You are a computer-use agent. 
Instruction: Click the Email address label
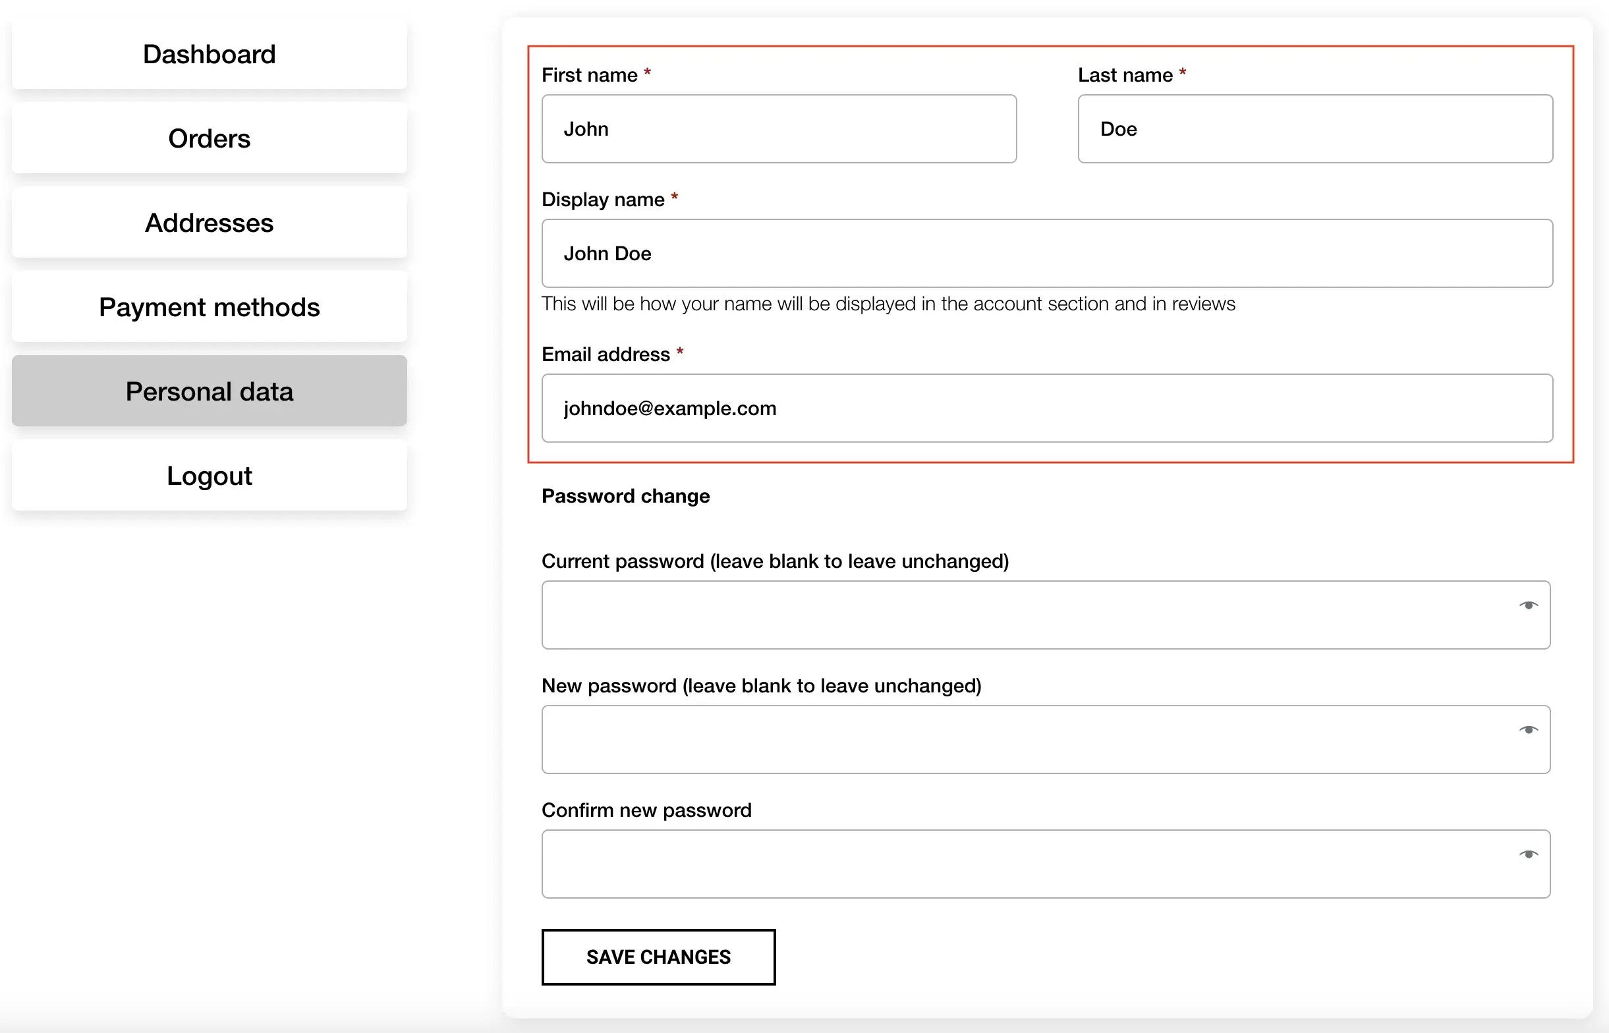pyautogui.click(x=605, y=354)
